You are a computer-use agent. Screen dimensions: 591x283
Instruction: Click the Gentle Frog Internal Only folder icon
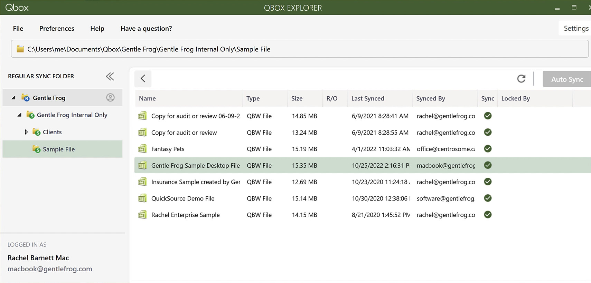(x=30, y=115)
